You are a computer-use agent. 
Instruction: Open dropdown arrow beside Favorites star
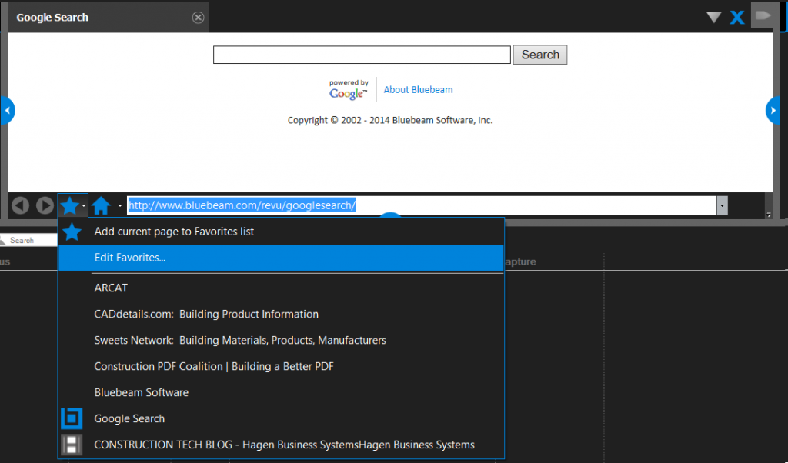click(84, 205)
